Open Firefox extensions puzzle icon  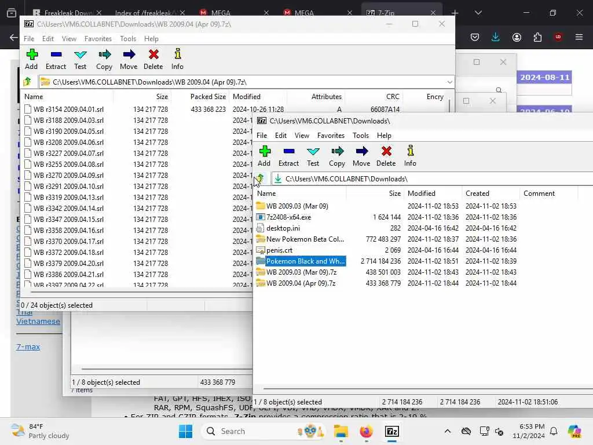[x=537, y=37]
